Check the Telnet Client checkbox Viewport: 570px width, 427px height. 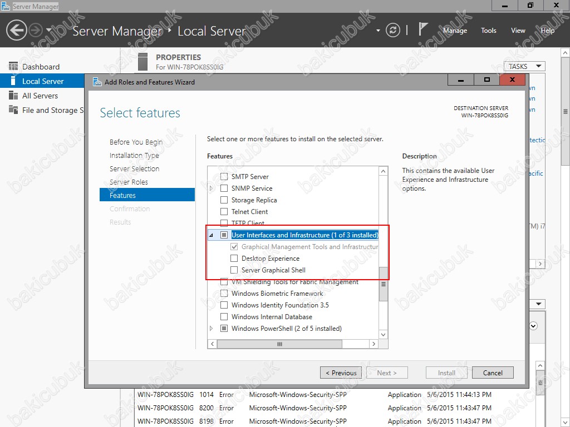224,212
